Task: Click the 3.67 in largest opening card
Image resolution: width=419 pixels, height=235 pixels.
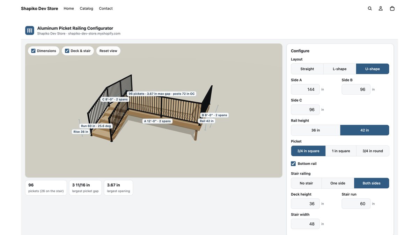Action: click(118, 188)
